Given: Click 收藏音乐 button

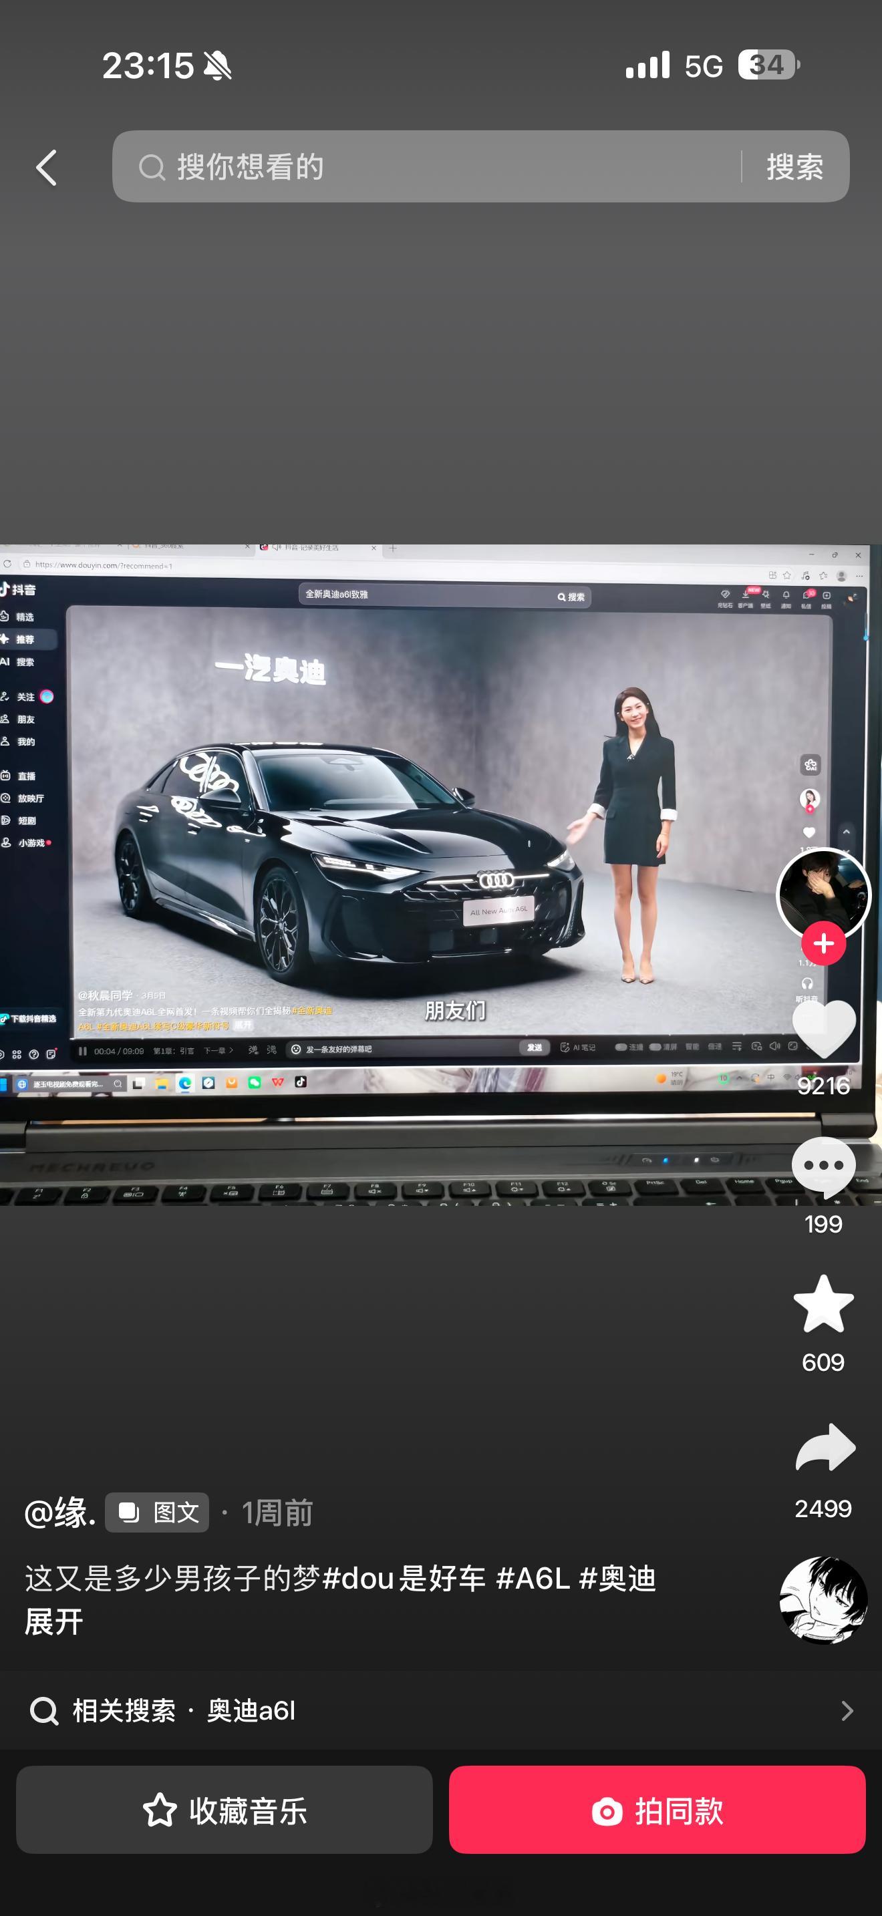Looking at the screenshot, I should point(224,1810).
